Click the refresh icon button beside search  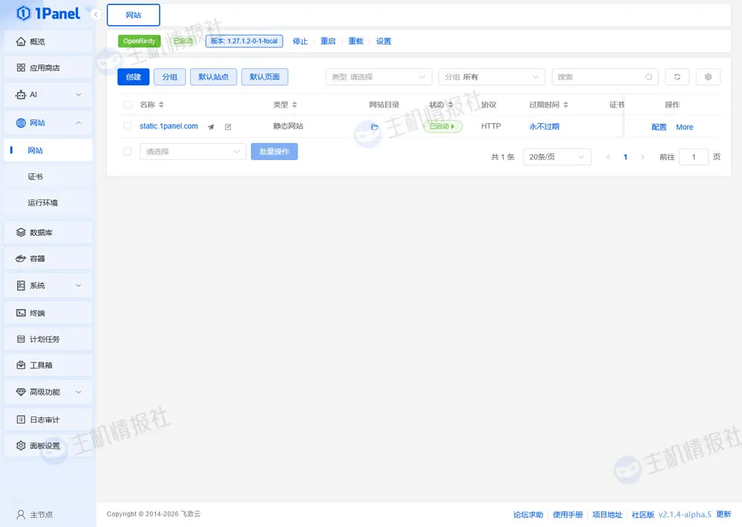677,77
